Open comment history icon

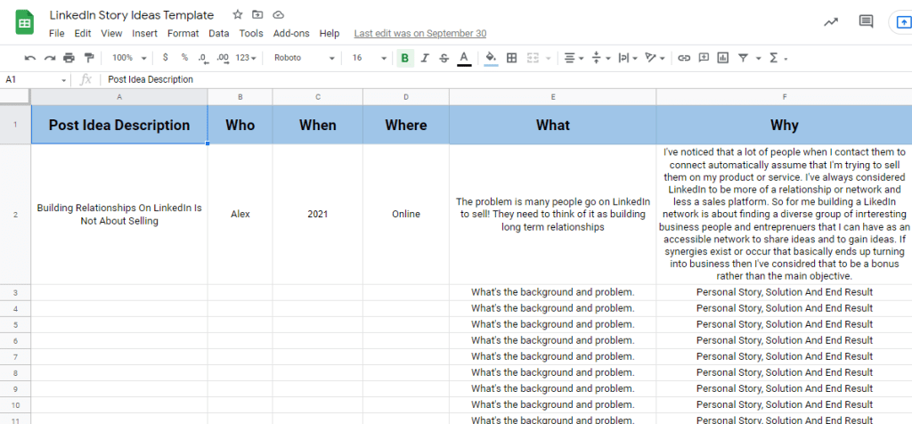click(866, 22)
